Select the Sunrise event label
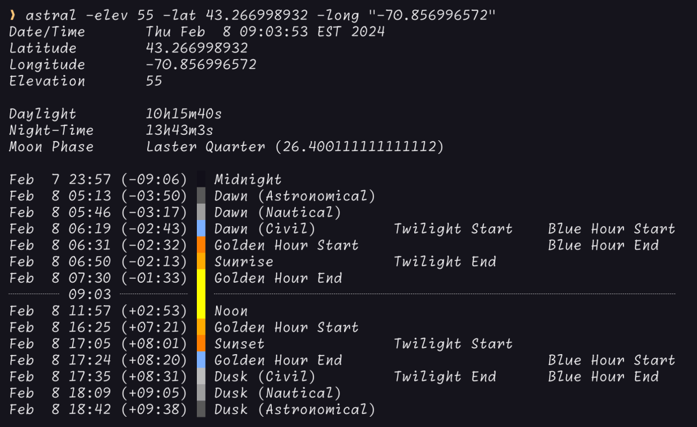697x427 pixels. [x=243, y=262]
